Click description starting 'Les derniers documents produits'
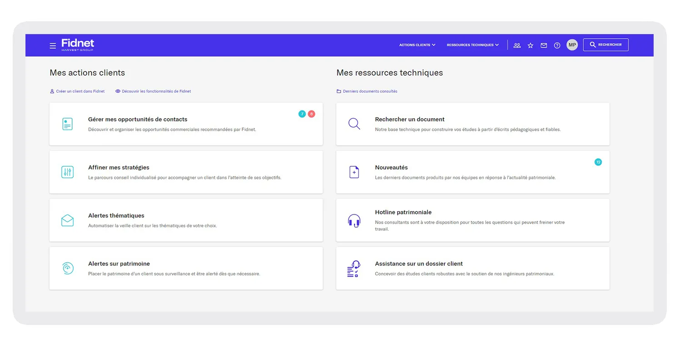Viewport: 675px width, 349px height. click(466, 178)
